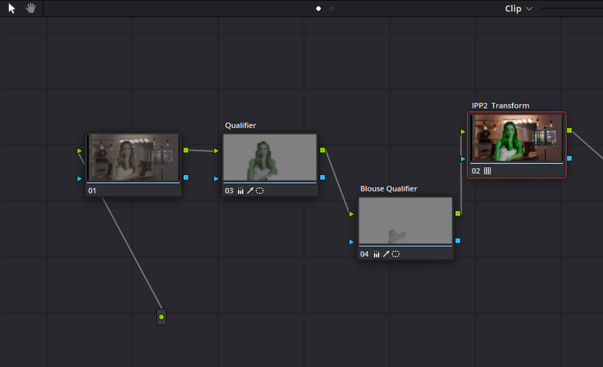Click the green source input node
The width and height of the screenshot is (603, 367).
click(x=162, y=317)
